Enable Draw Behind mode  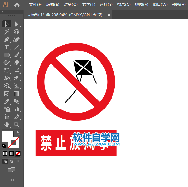pos(12,161)
